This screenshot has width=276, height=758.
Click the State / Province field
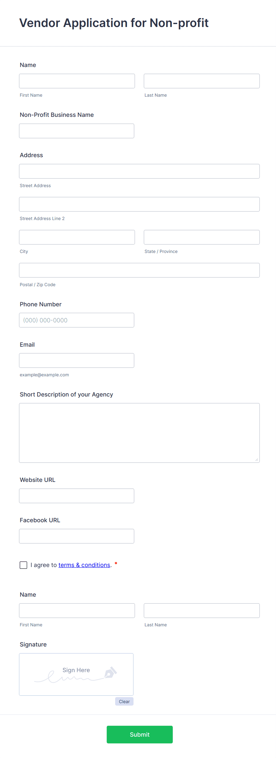tap(202, 237)
